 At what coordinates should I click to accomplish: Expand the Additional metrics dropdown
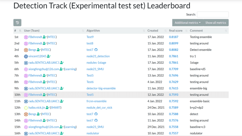click(188, 23)
